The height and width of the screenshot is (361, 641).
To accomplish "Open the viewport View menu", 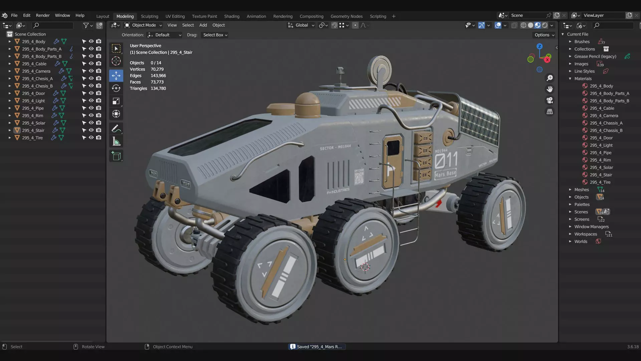I will pyautogui.click(x=172, y=25).
